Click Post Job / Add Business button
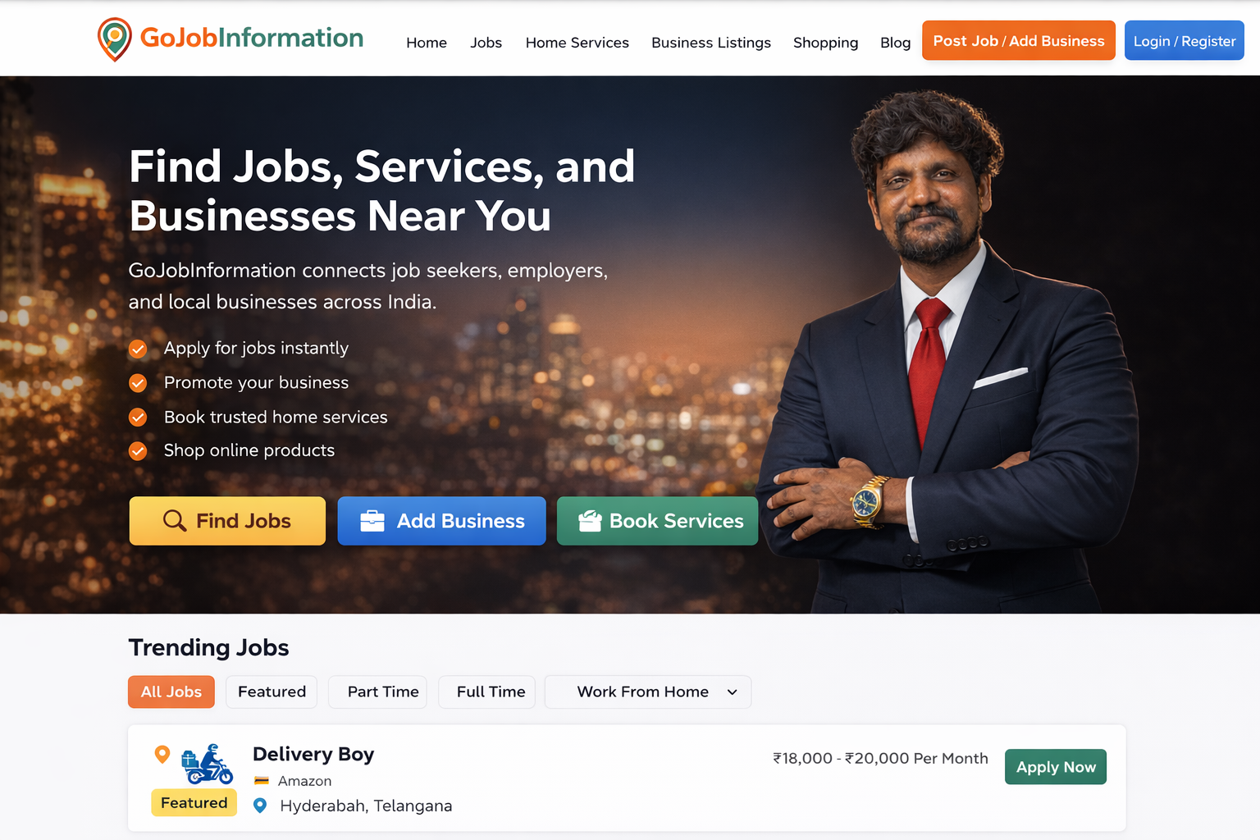The height and width of the screenshot is (840, 1260). pyautogui.click(x=1019, y=41)
